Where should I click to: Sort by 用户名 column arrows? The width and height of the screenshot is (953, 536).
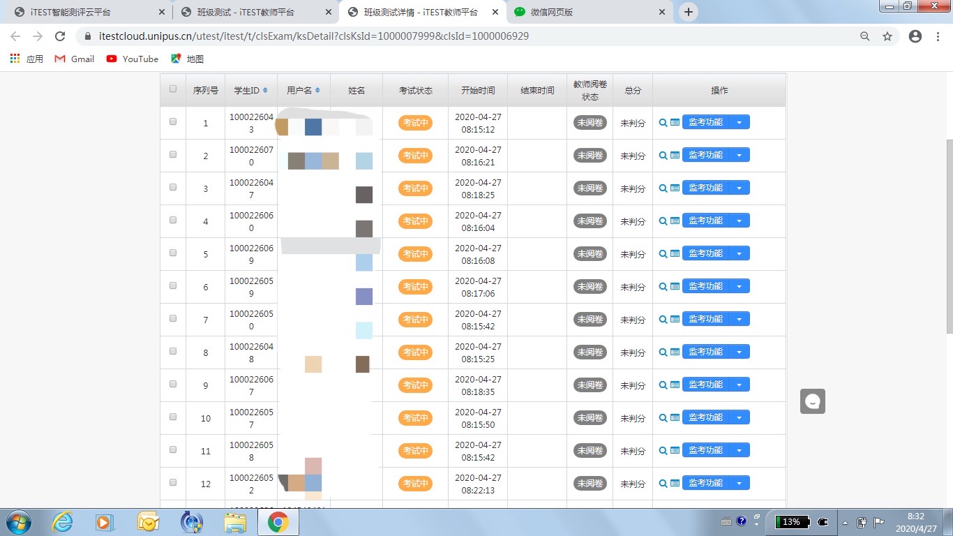click(317, 91)
